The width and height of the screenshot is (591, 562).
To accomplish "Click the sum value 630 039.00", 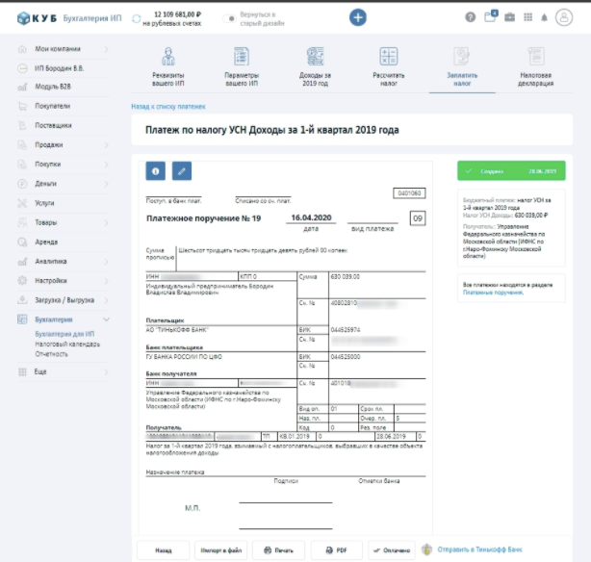I will coord(345,277).
